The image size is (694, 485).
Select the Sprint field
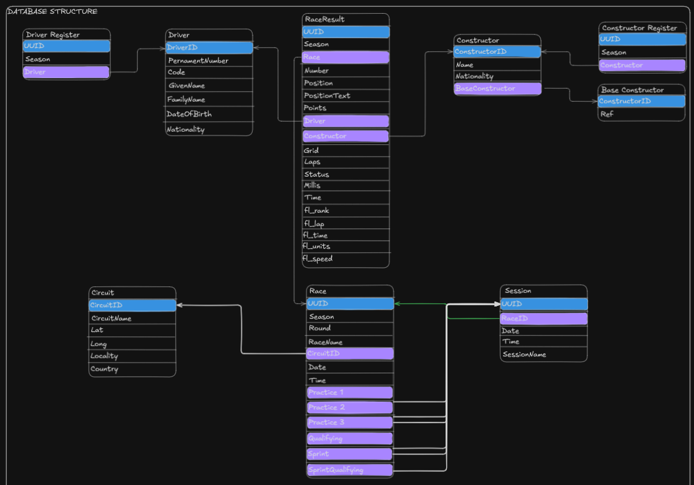(x=350, y=454)
